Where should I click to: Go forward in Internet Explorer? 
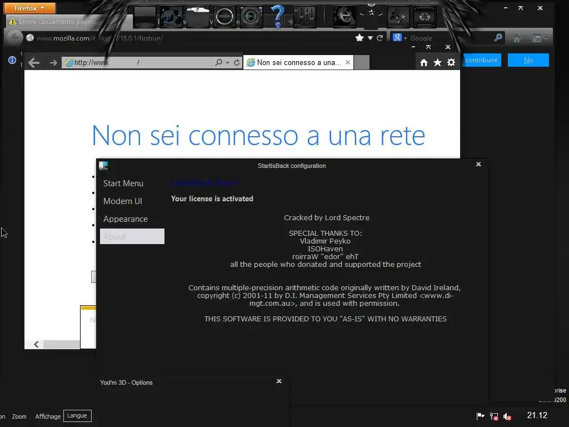[x=53, y=63]
